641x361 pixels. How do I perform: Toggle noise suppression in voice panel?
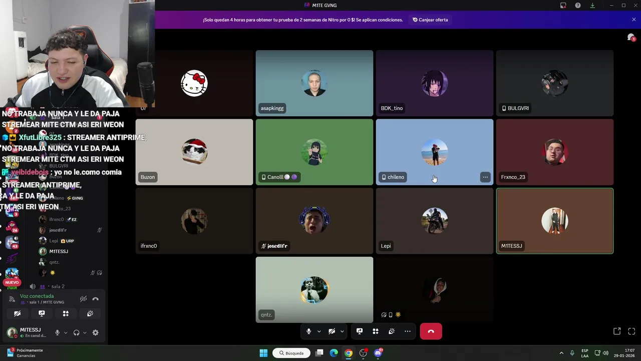point(83,299)
